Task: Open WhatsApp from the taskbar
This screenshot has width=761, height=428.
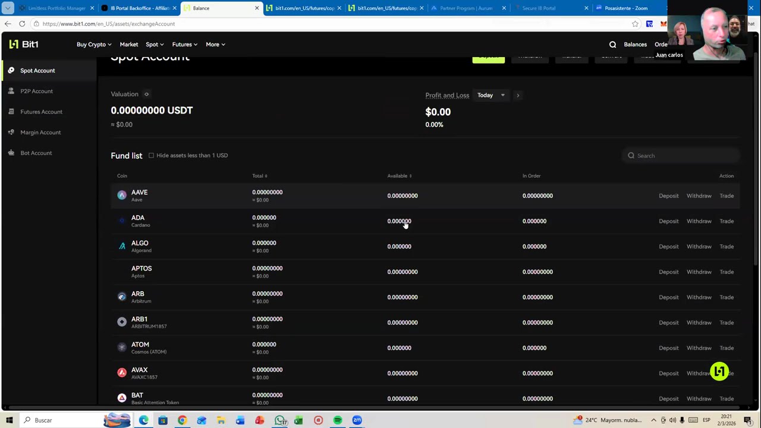Action: pyautogui.click(x=279, y=420)
